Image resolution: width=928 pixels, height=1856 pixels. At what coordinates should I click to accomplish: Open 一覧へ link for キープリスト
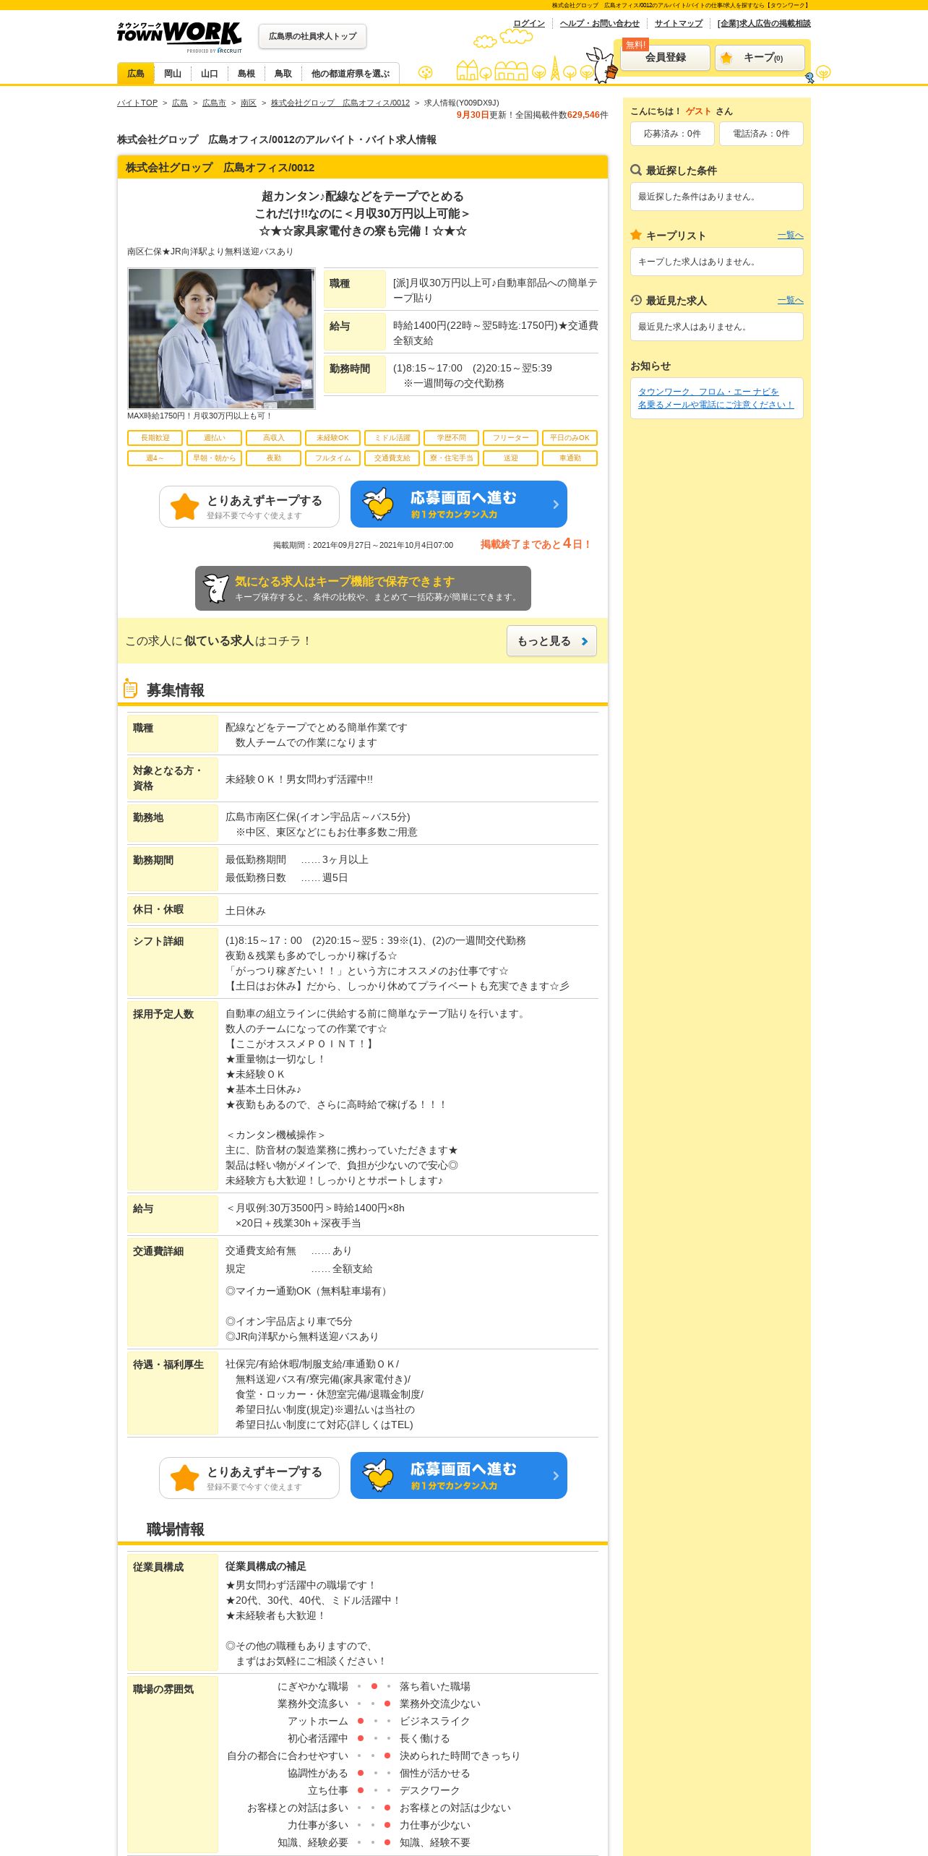point(791,235)
